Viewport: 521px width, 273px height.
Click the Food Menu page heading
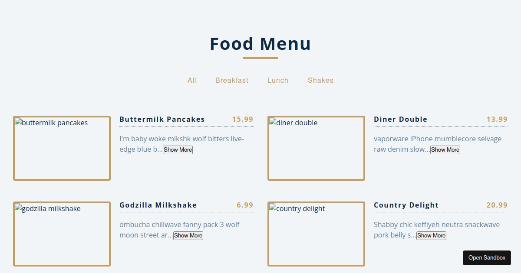tap(260, 44)
